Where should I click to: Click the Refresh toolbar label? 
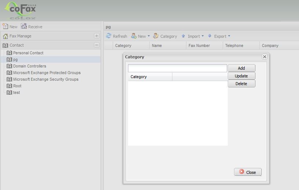120,36
